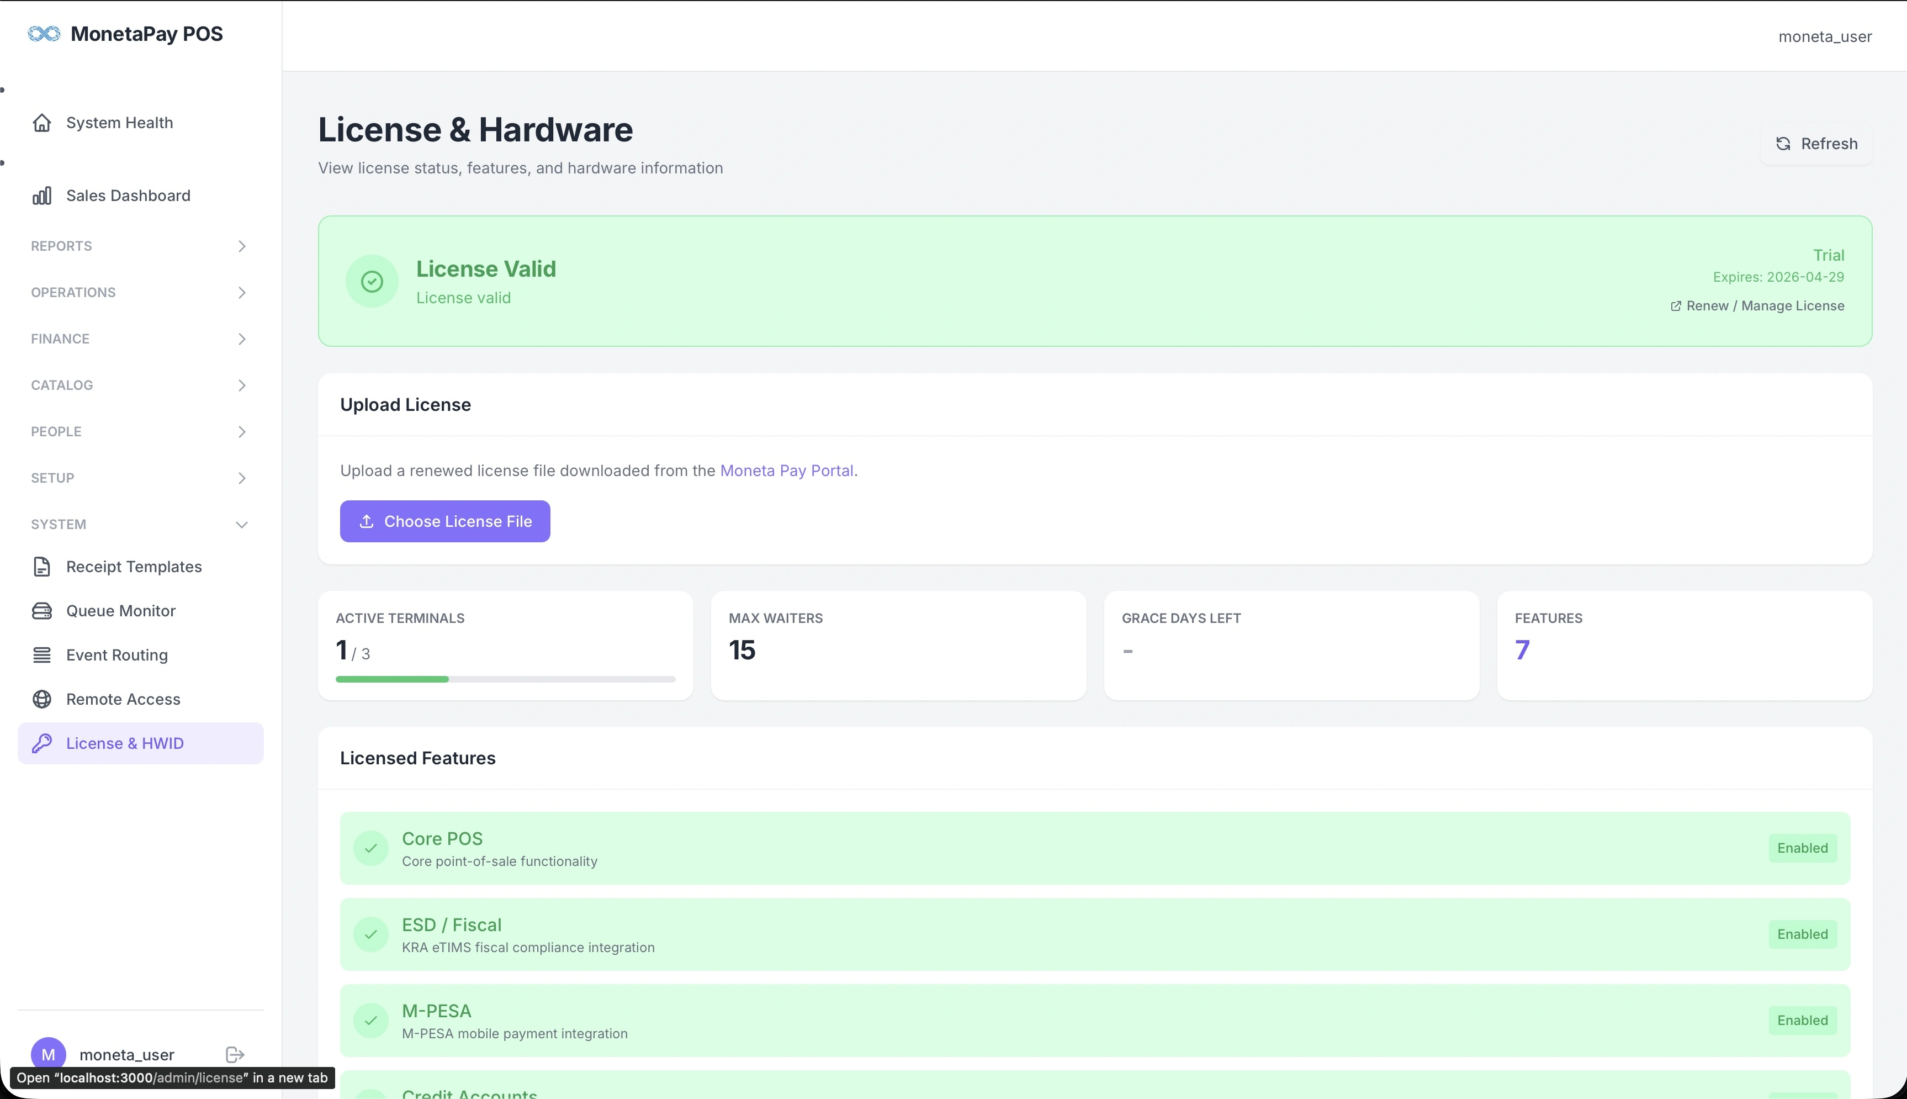This screenshot has width=1907, height=1099.
Task: Expand the PEOPLE section
Action: coord(140,432)
